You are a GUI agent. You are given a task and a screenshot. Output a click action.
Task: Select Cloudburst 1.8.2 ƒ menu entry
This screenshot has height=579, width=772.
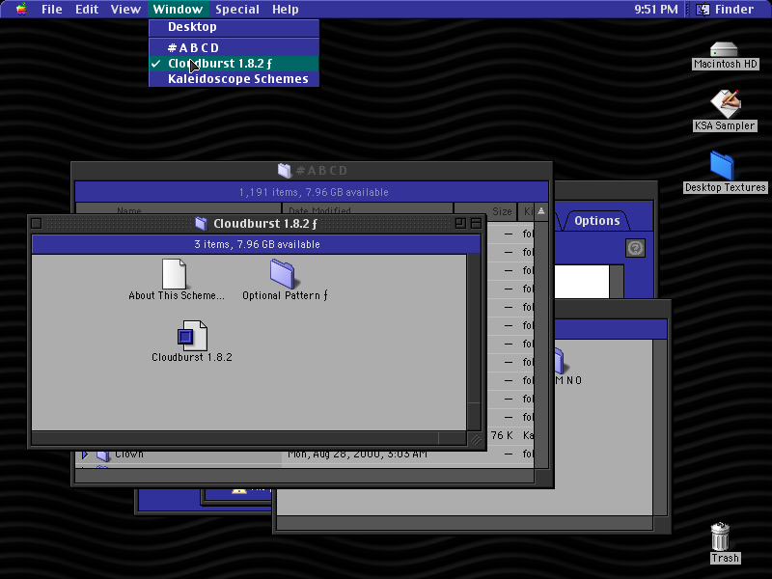pos(234,64)
